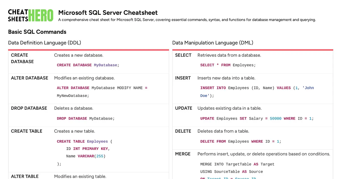Select the Basic SQL Commands heading
This screenshot has width=341, height=179.
click(37, 32)
